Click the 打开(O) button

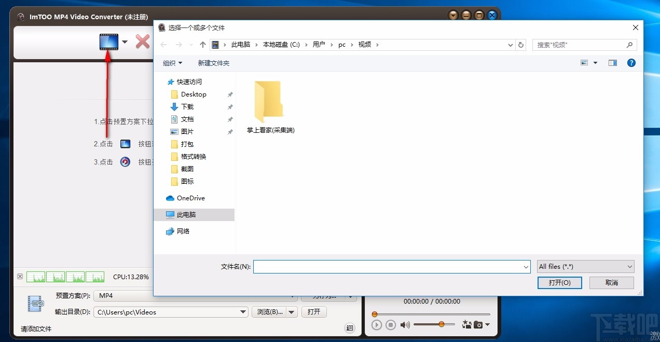(x=559, y=282)
